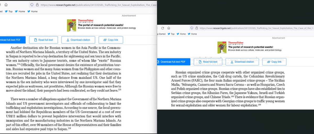Image resolution: width=314 pixels, height=134 pixels.
Task: Click the 'Advertisement' label in right window
Action: [x=279, y=38]
